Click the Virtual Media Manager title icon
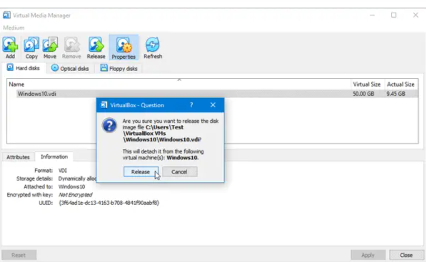This screenshot has height=262, width=426. (x=7, y=15)
